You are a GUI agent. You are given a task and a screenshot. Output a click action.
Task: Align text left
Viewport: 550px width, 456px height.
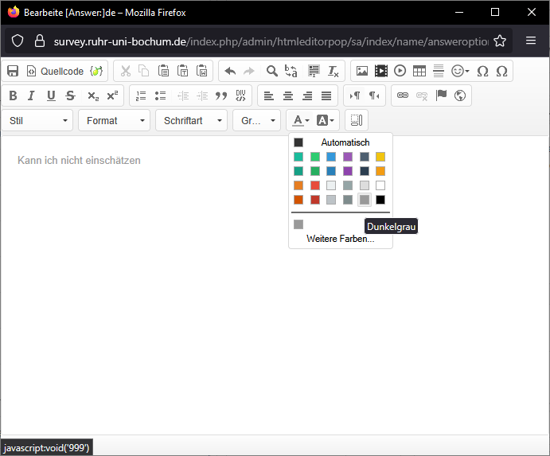click(x=269, y=95)
